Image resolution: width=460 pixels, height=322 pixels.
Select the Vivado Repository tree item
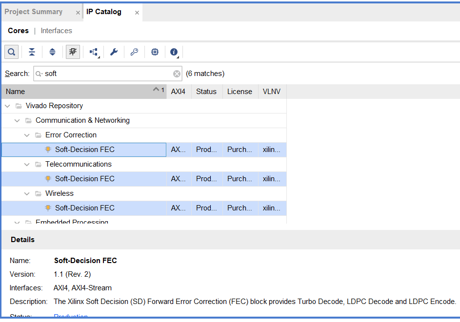point(54,106)
